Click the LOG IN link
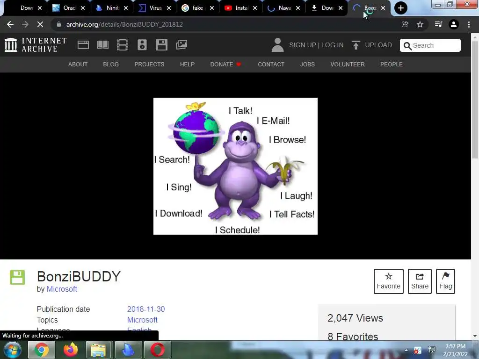Viewport: 479px width, 359px height. 333,45
